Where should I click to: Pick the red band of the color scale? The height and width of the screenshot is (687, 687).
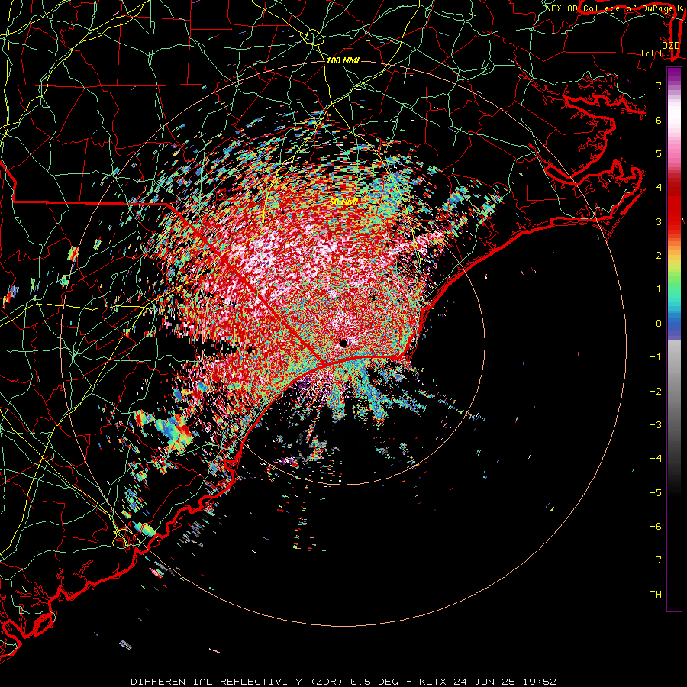pyautogui.click(x=674, y=206)
